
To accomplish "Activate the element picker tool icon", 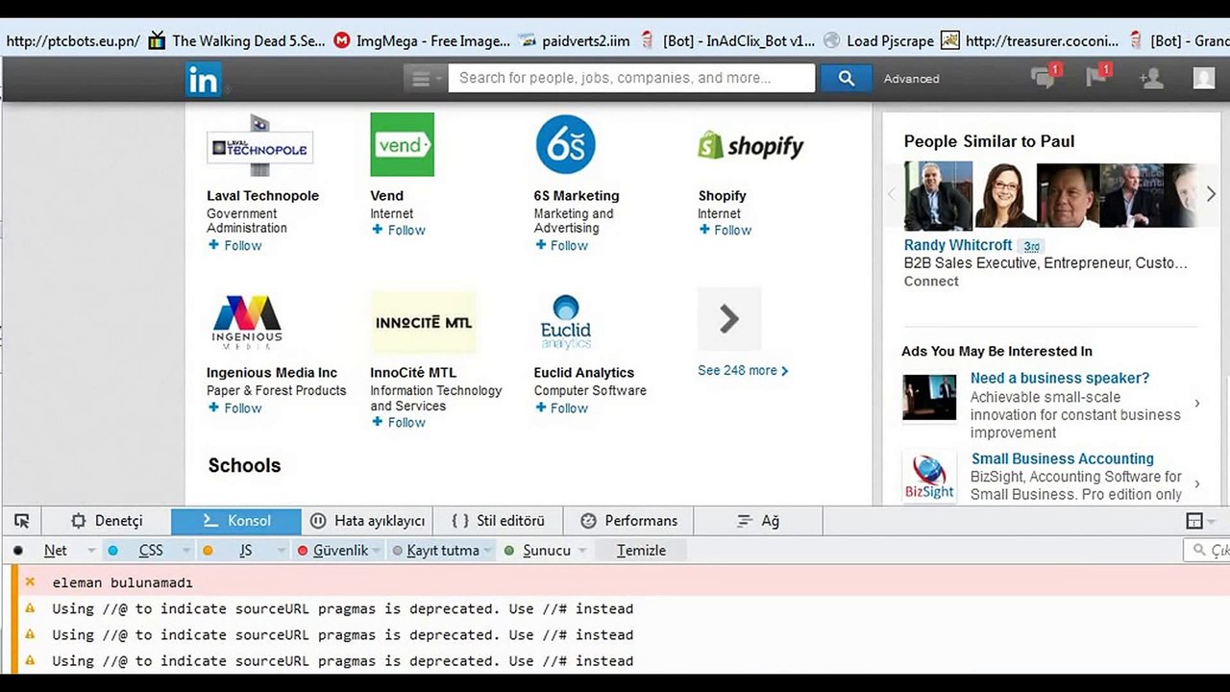I will [x=22, y=521].
